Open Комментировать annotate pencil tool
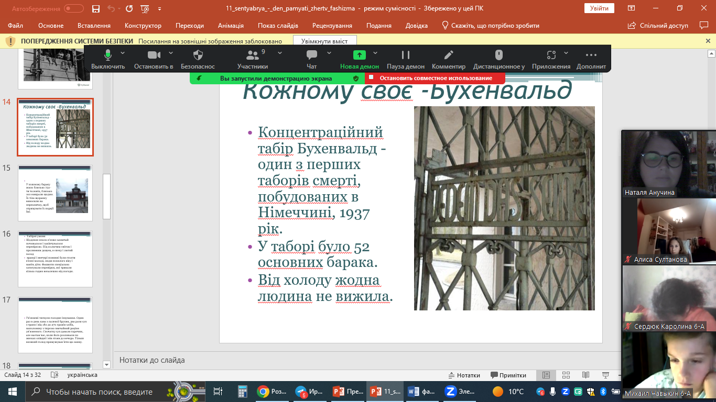716x402 pixels. 449,59
